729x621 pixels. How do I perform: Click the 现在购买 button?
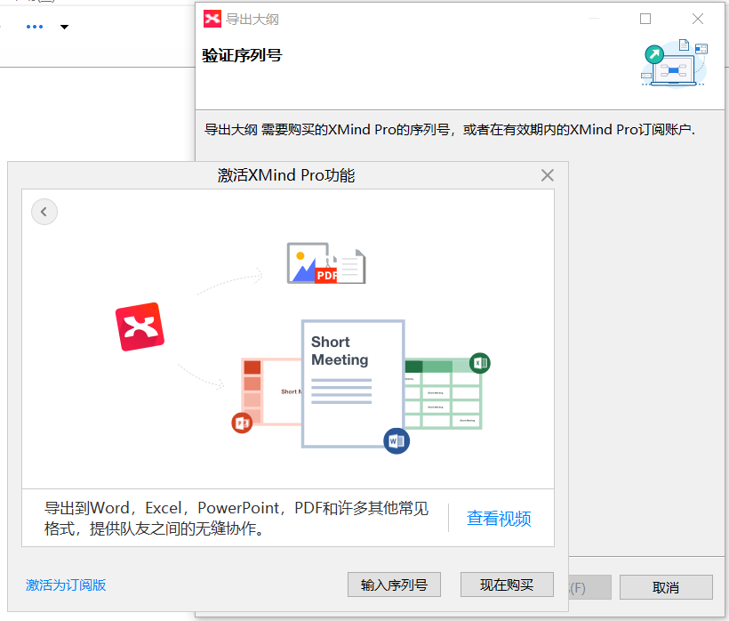(x=507, y=585)
